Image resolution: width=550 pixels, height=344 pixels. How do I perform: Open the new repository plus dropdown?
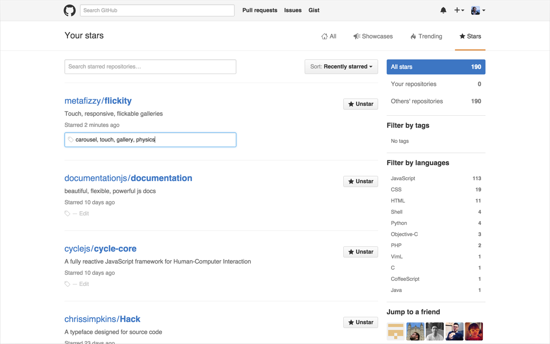[459, 10]
